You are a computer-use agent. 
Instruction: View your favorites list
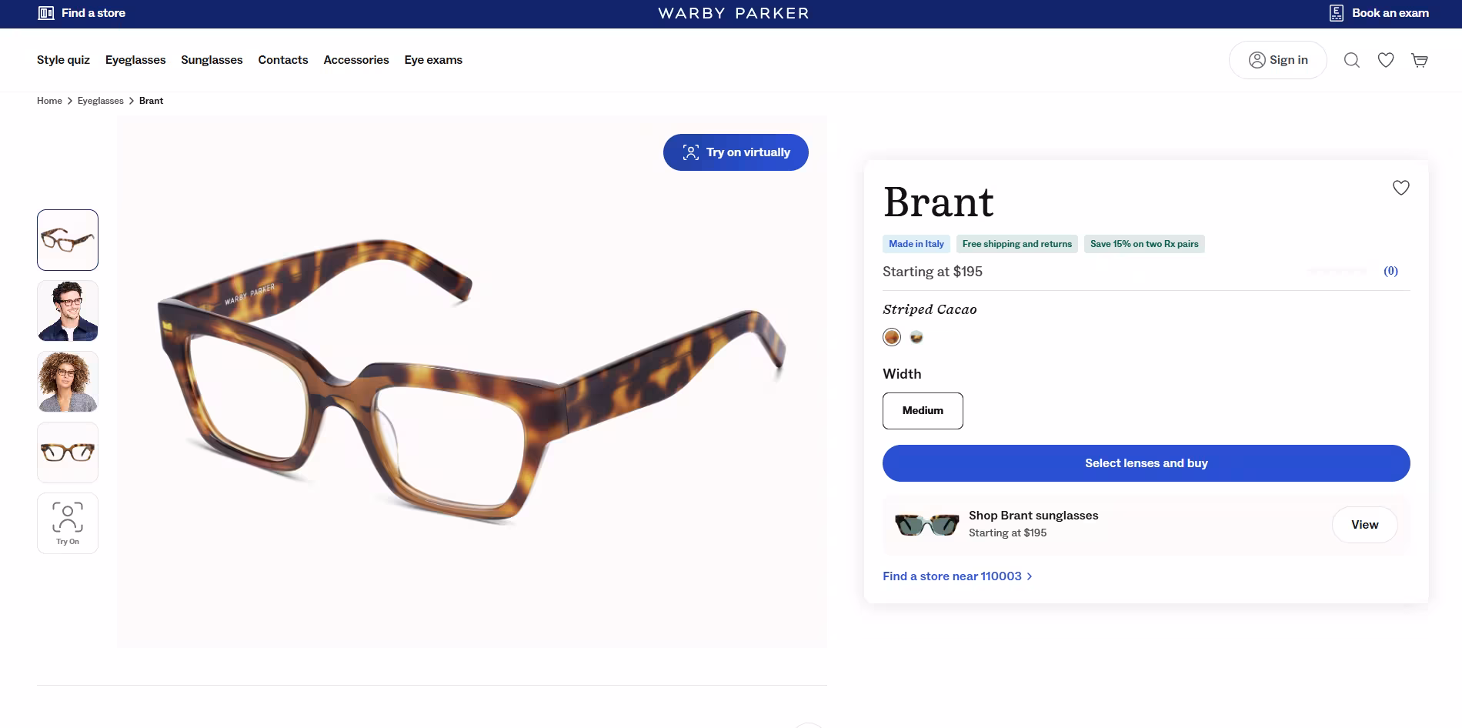tap(1386, 59)
